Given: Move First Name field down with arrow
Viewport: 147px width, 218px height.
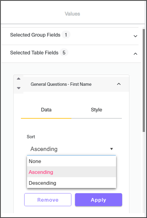Looking at the screenshot, I should [x=19, y=88].
